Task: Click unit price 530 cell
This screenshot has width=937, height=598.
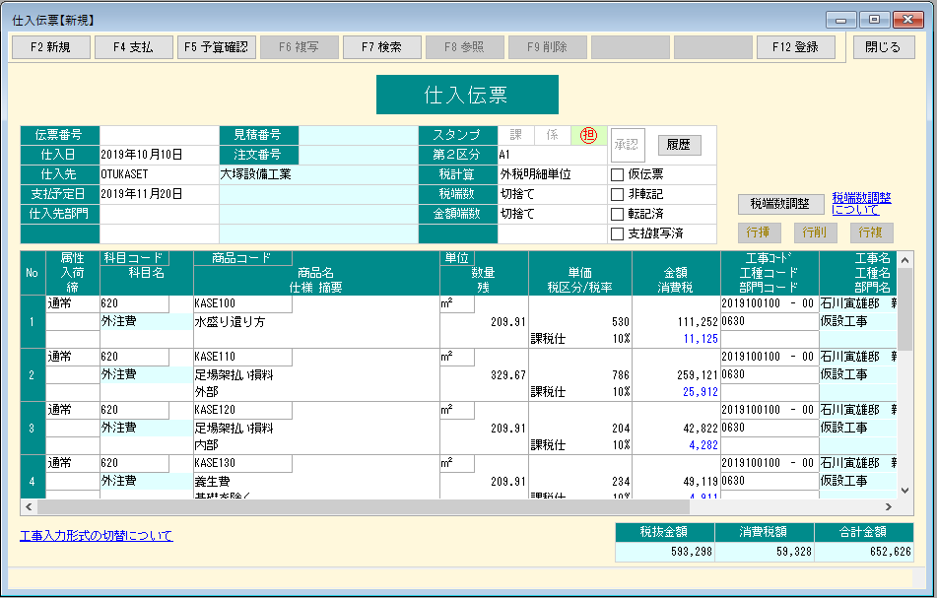Action: tap(579, 322)
